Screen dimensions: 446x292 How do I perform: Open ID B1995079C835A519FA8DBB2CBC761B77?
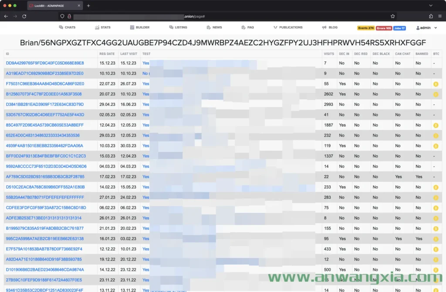45,228
